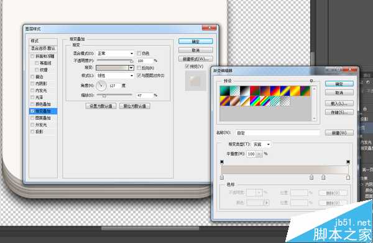Select the rightmost color stop below gradient bar
Viewport: 373px width, 243px height.
click(x=348, y=177)
